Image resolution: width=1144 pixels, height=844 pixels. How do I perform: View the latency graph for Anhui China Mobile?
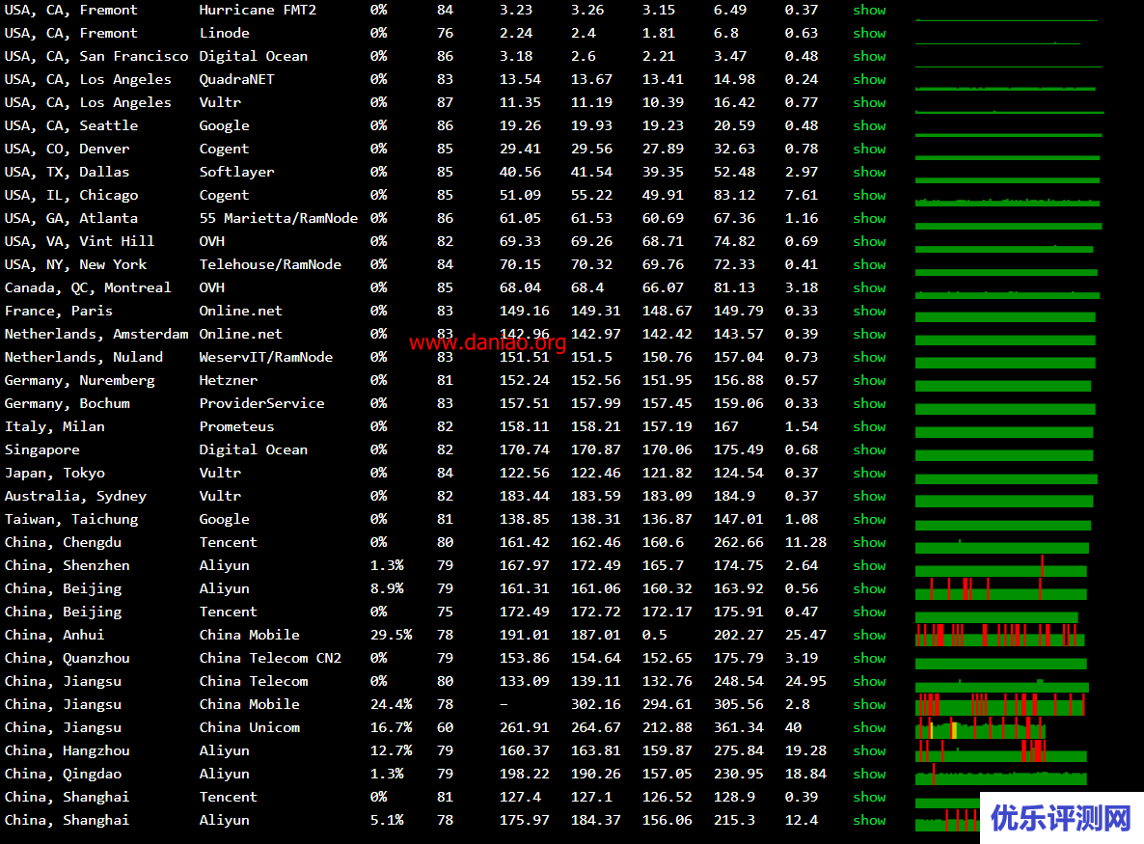[x=1000, y=636]
